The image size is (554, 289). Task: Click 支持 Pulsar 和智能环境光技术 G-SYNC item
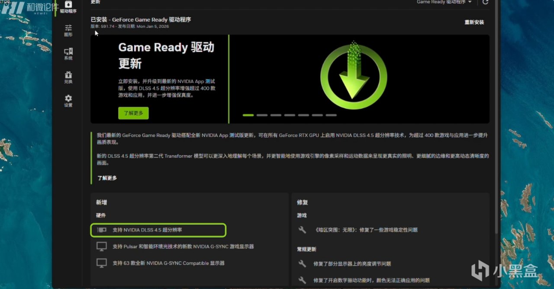[x=183, y=247]
